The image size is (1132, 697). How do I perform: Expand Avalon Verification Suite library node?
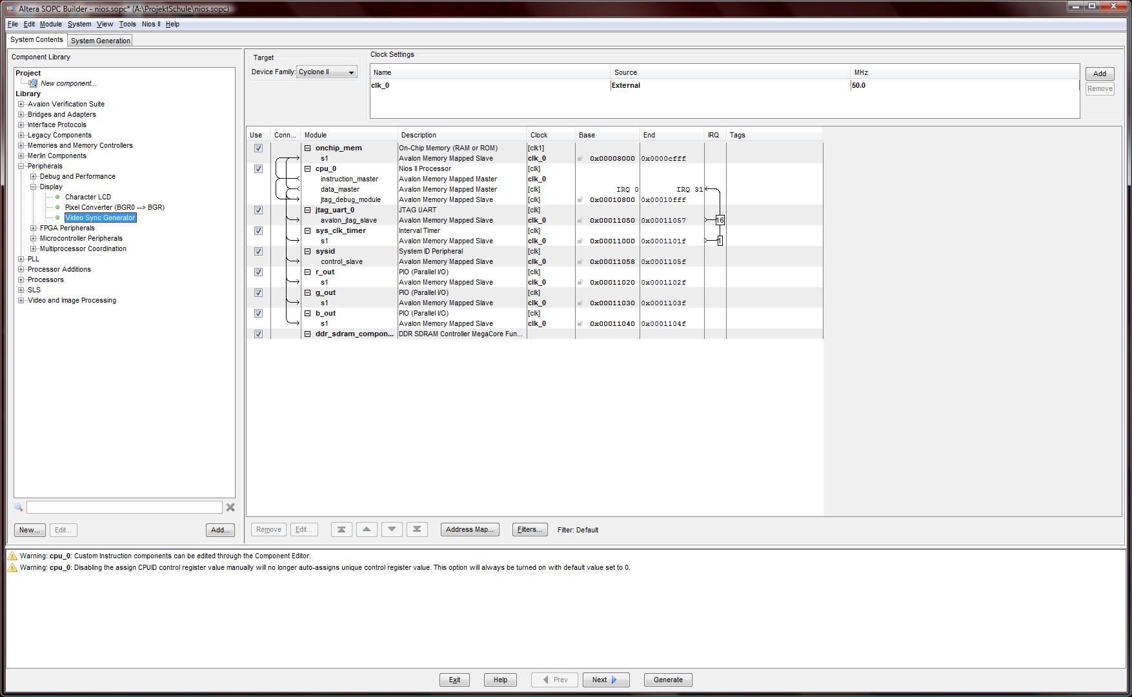(x=21, y=104)
